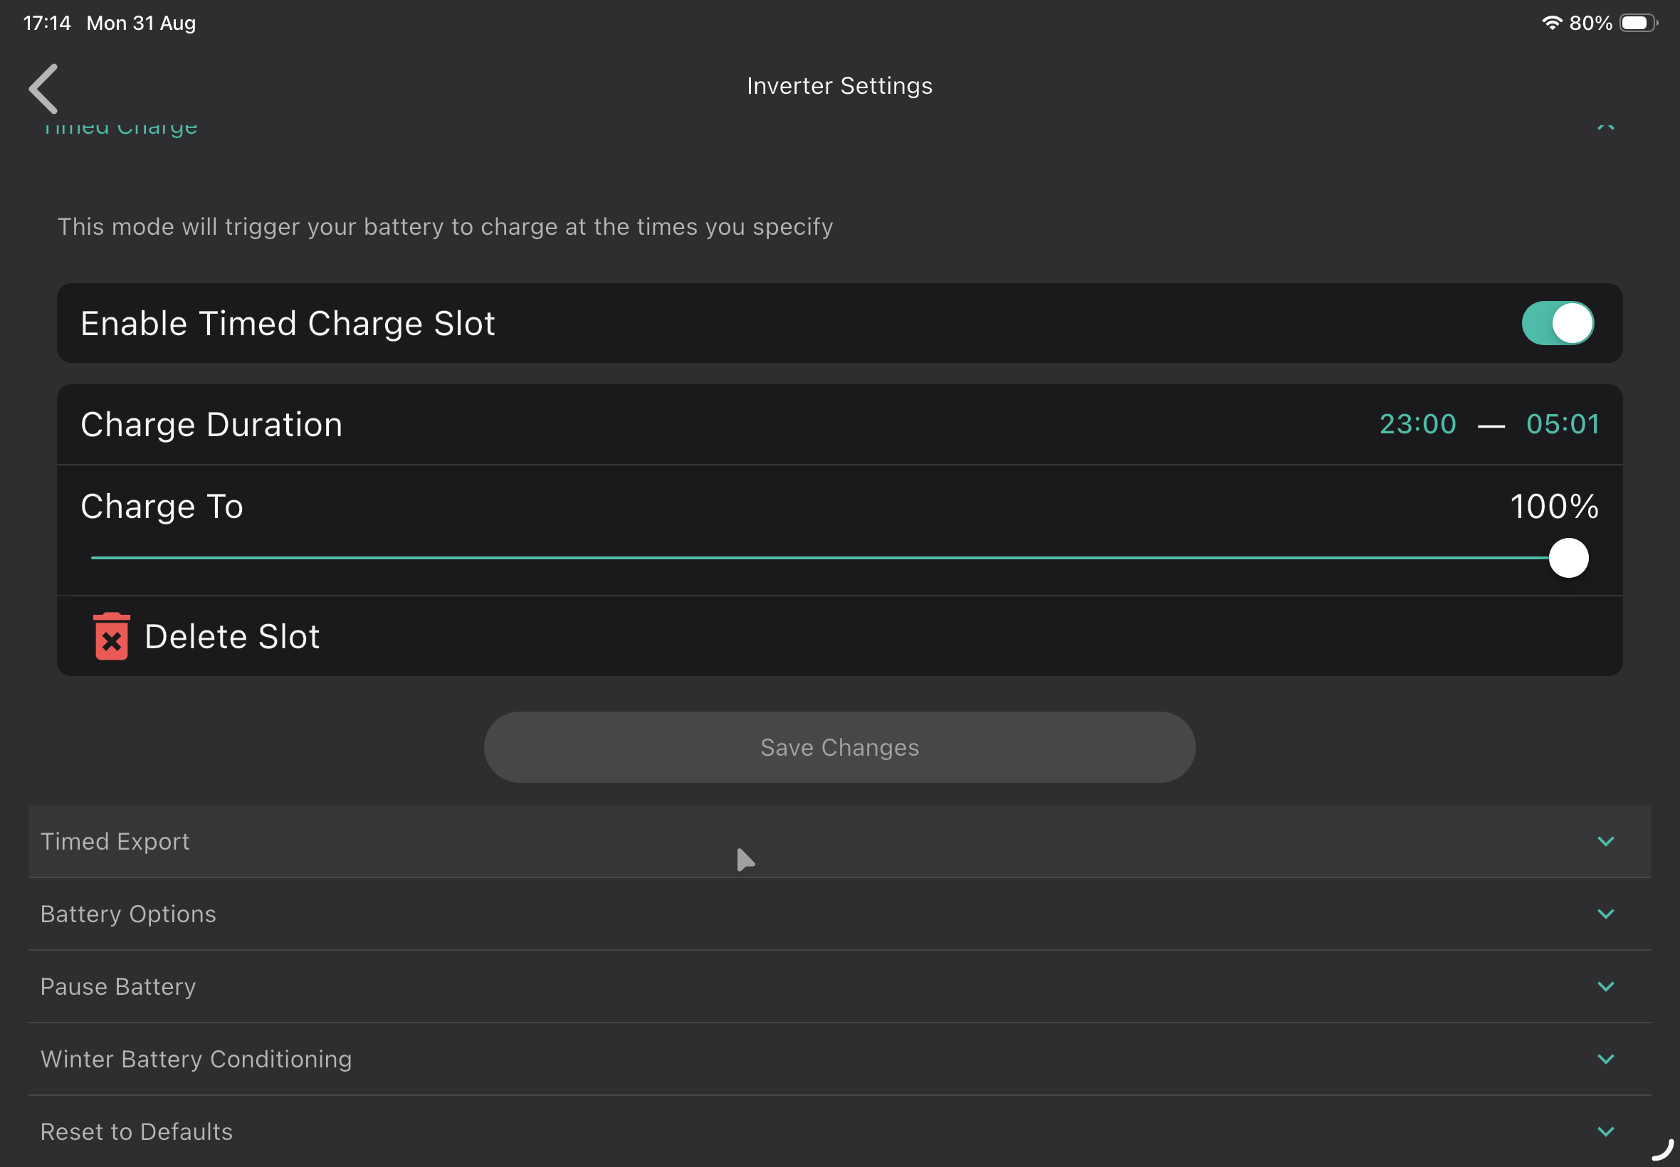
Task: Tap the Wi-Fi status icon
Action: tap(1550, 23)
